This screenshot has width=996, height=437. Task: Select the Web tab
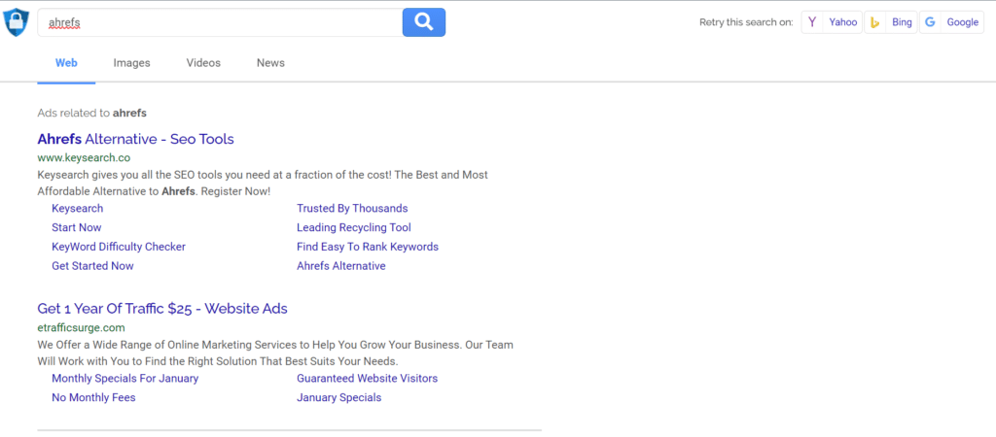(66, 63)
